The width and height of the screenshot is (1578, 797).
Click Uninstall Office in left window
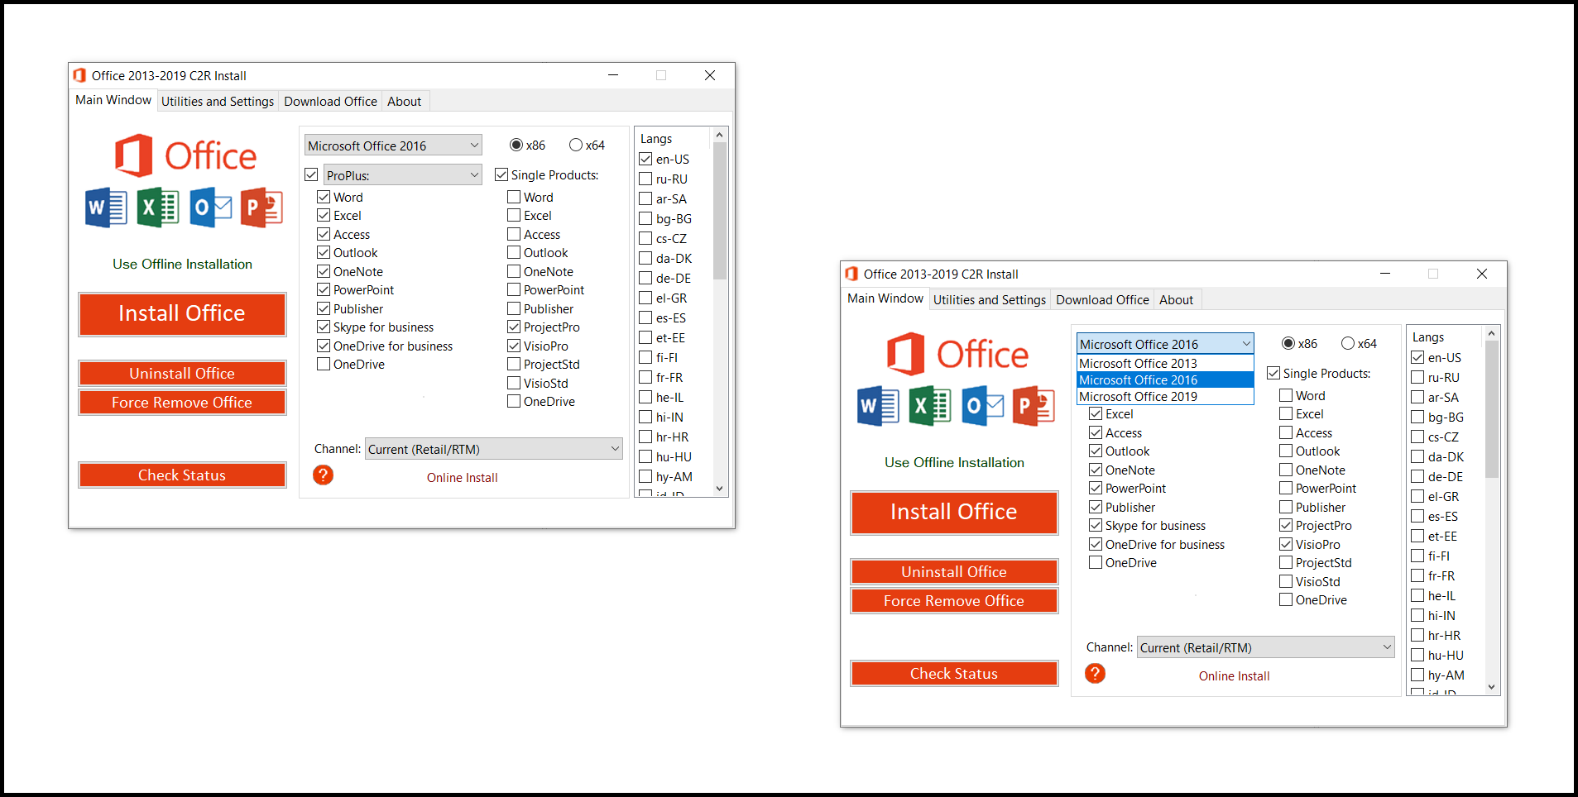pyautogui.click(x=182, y=374)
